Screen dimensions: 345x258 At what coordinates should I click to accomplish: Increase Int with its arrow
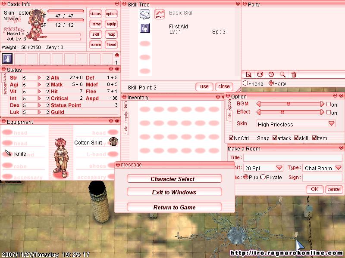40,98
